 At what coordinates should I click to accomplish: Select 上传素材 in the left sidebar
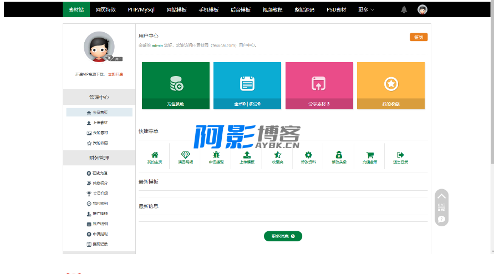coord(100,123)
